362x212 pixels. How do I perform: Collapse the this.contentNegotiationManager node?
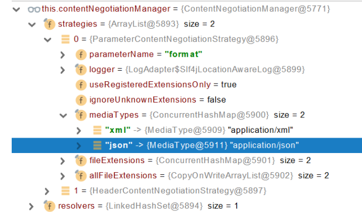coord(16,10)
